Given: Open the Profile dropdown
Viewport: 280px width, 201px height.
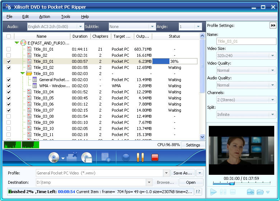Looking at the screenshot, I should 166,173.
